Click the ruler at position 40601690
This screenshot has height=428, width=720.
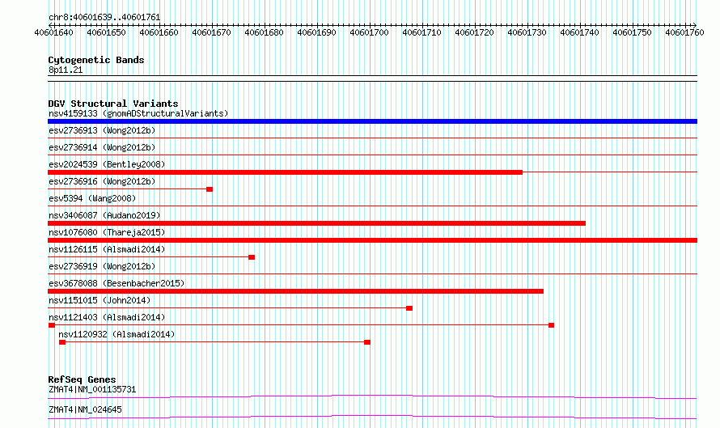pos(317,32)
